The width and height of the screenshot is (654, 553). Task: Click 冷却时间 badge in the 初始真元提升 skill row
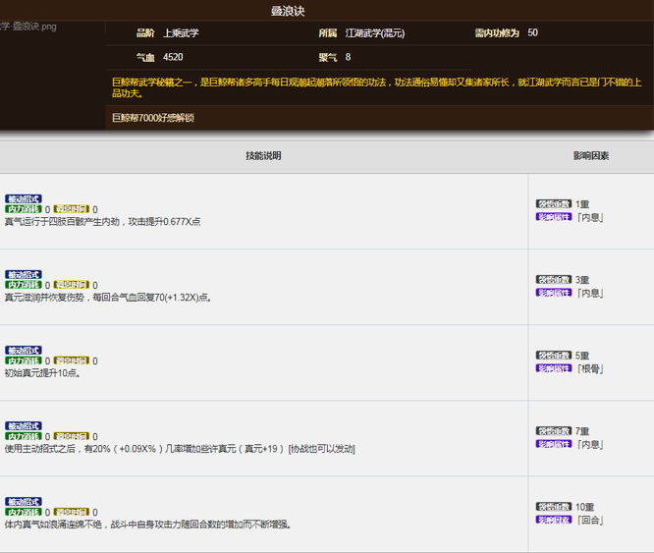pyautogui.click(x=71, y=361)
